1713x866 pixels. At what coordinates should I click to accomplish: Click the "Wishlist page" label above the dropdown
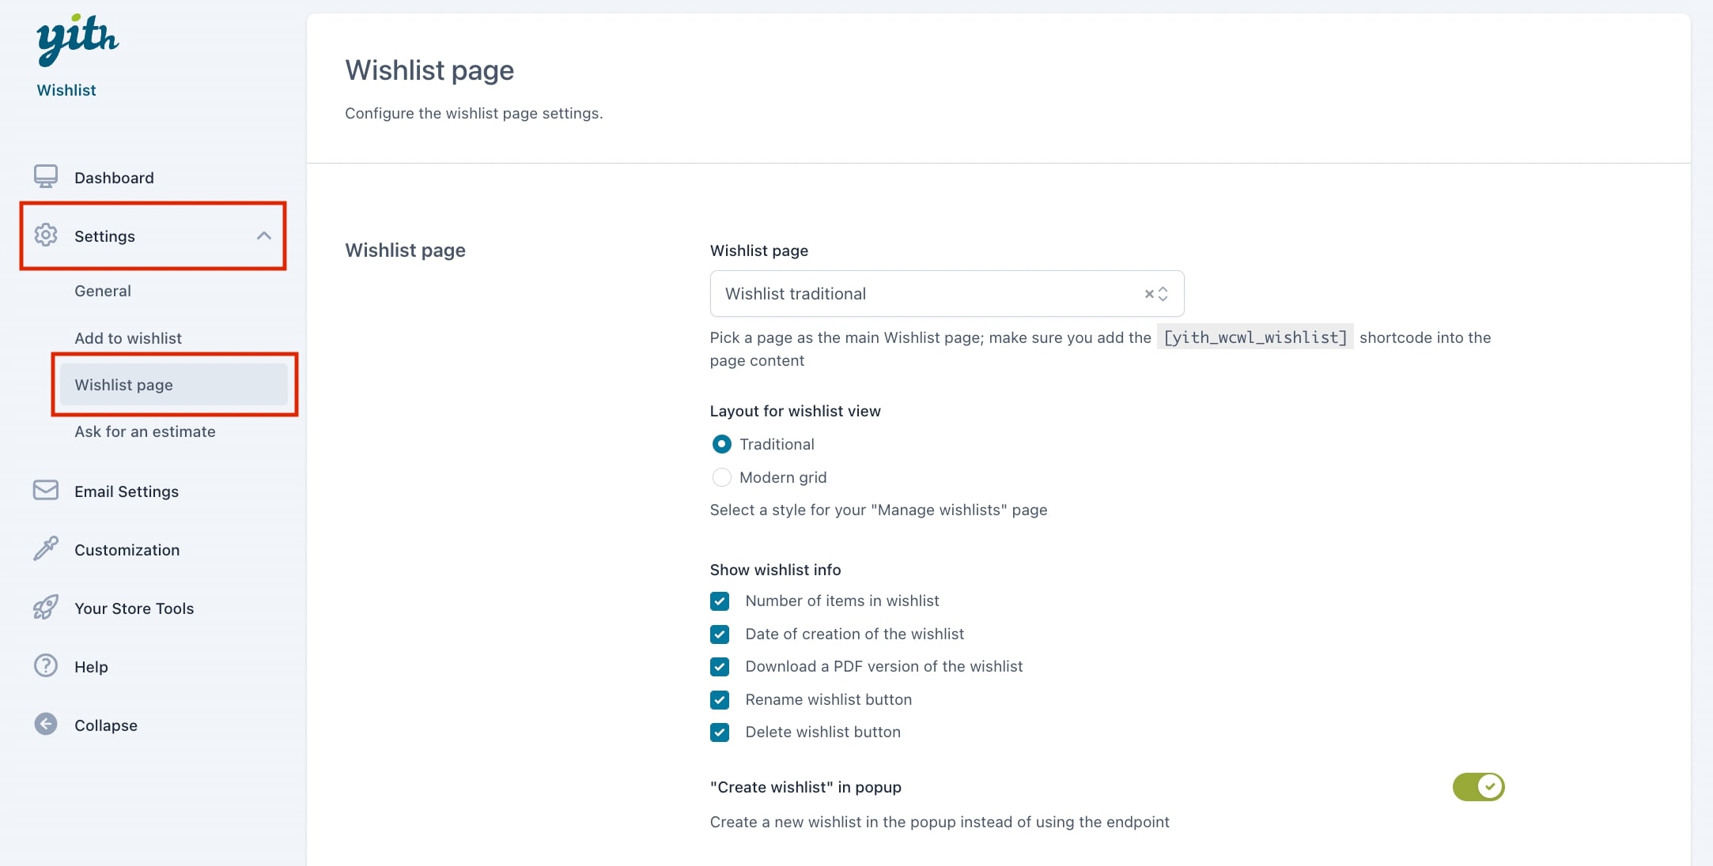point(759,250)
